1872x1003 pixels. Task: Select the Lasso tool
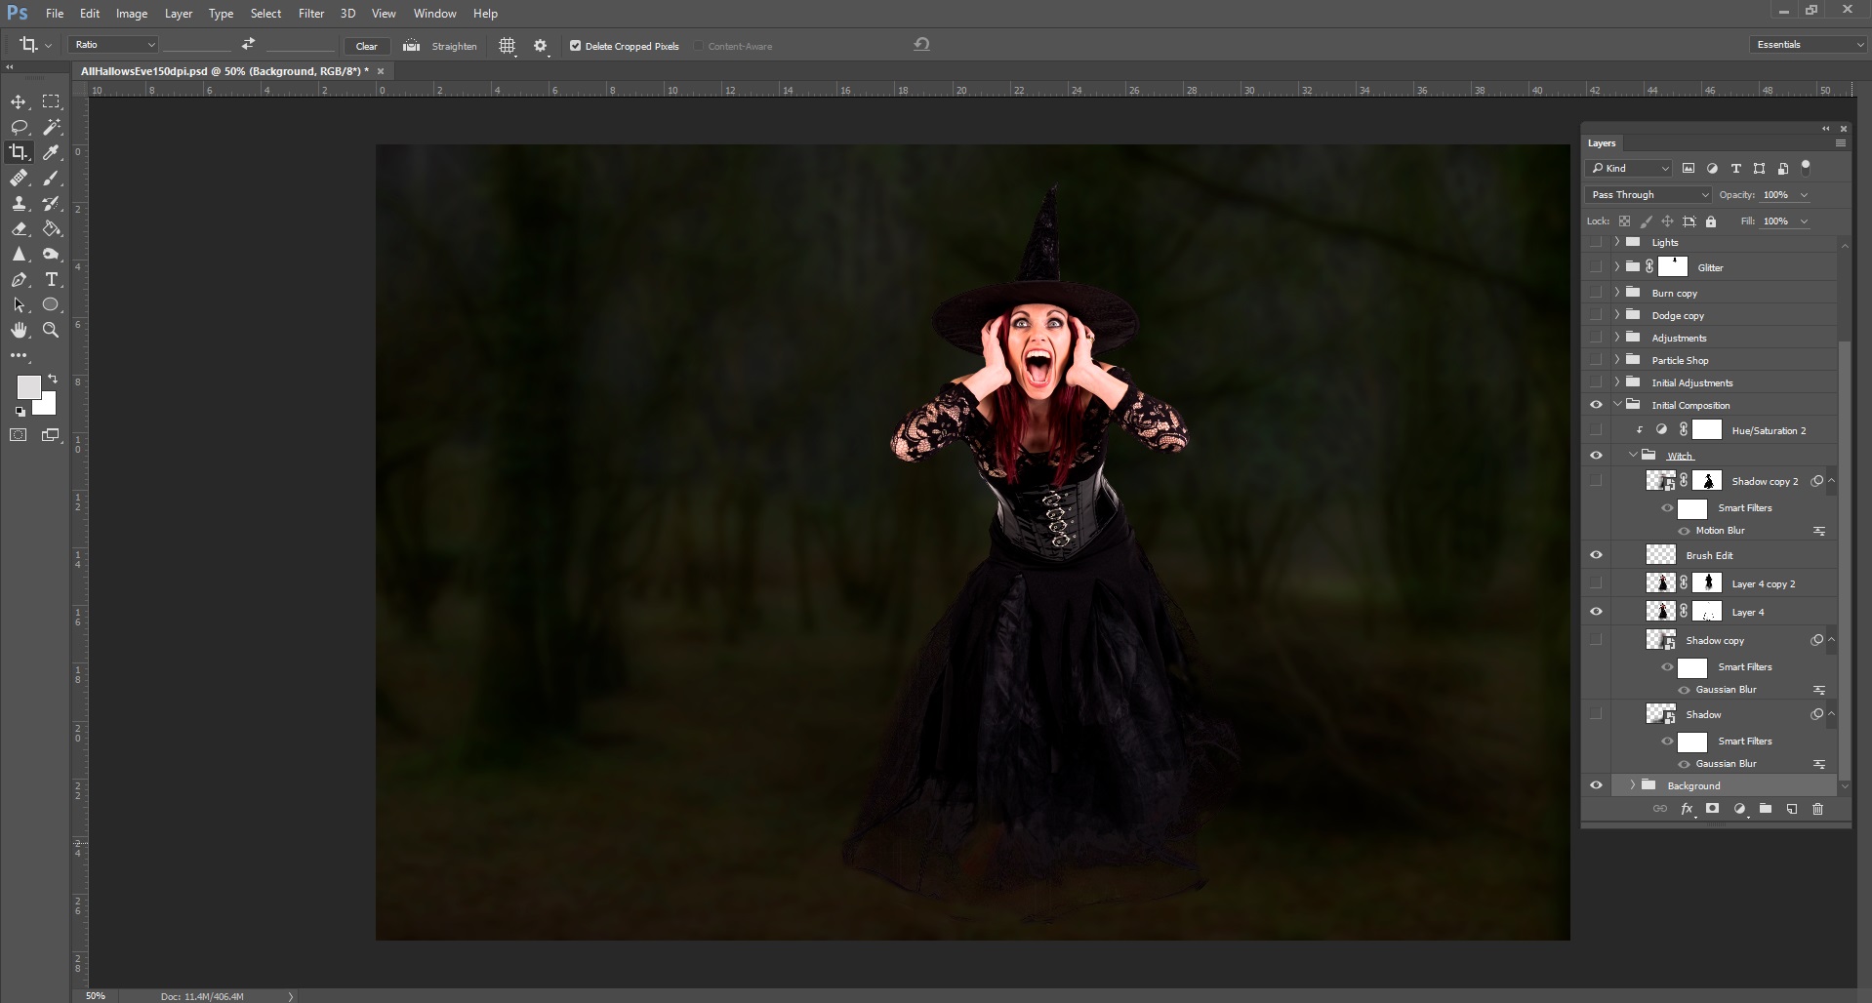[x=19, y=128]
